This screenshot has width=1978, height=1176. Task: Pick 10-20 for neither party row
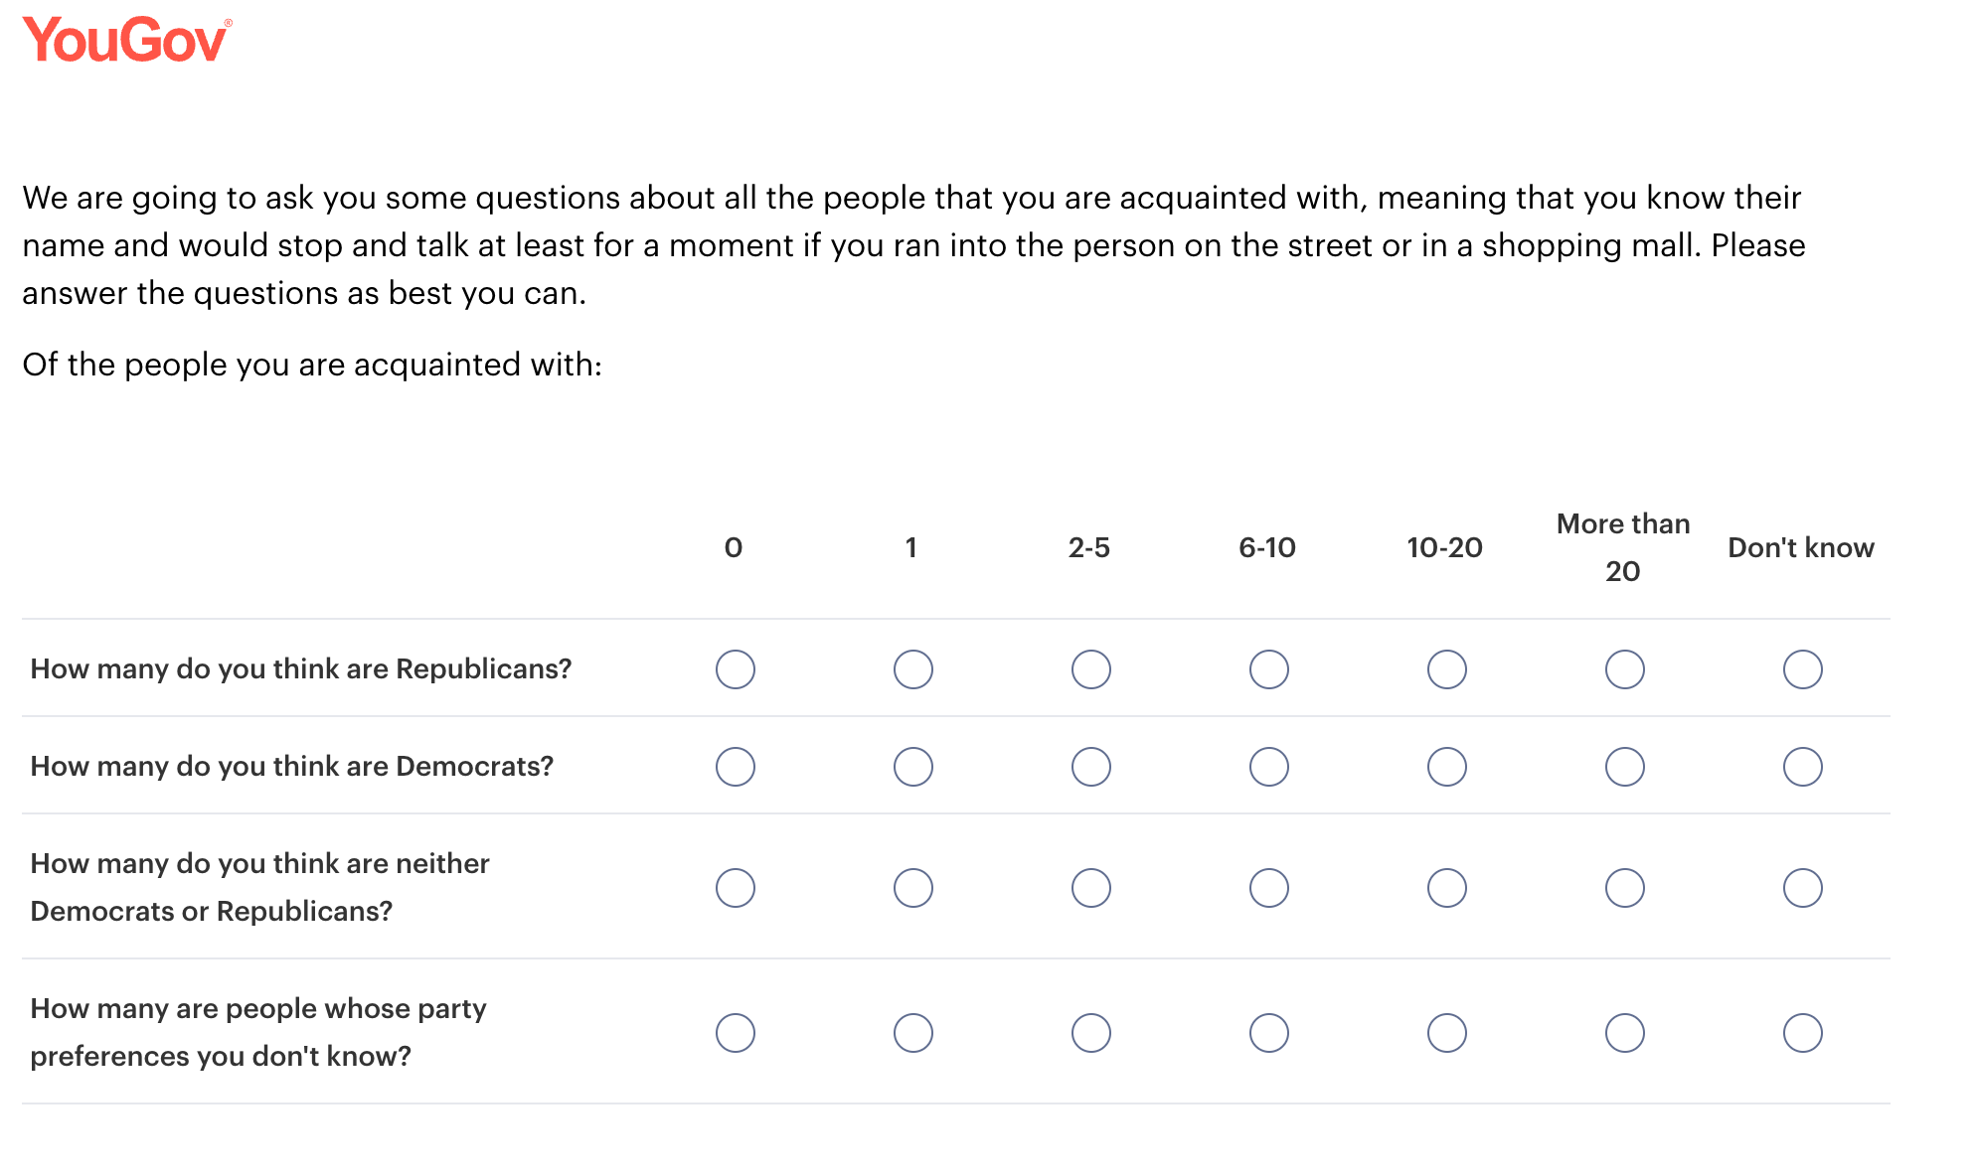(x=1446, y=888)
